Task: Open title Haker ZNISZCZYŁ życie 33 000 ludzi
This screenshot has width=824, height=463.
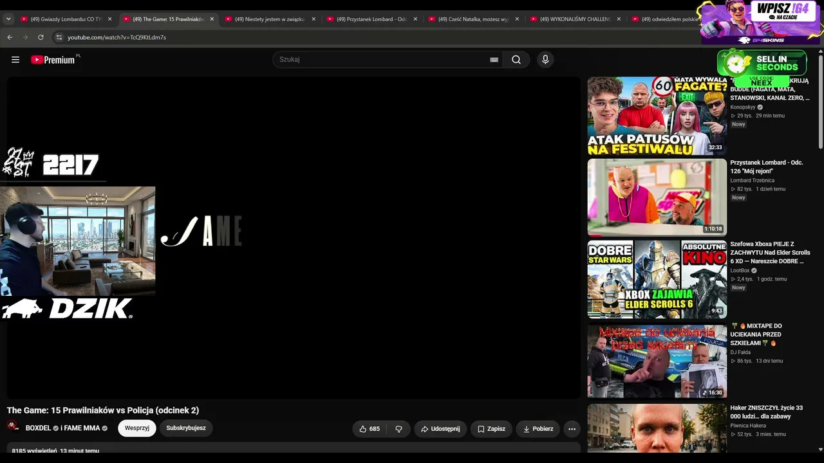Action: (767, 412)
